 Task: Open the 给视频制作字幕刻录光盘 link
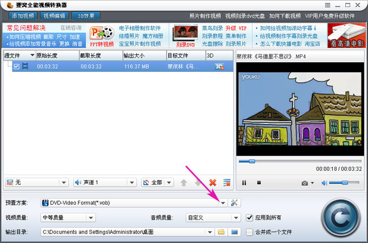(x=288, y=36)
